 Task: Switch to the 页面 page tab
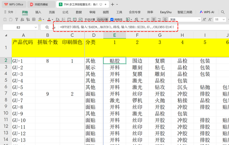52,12
